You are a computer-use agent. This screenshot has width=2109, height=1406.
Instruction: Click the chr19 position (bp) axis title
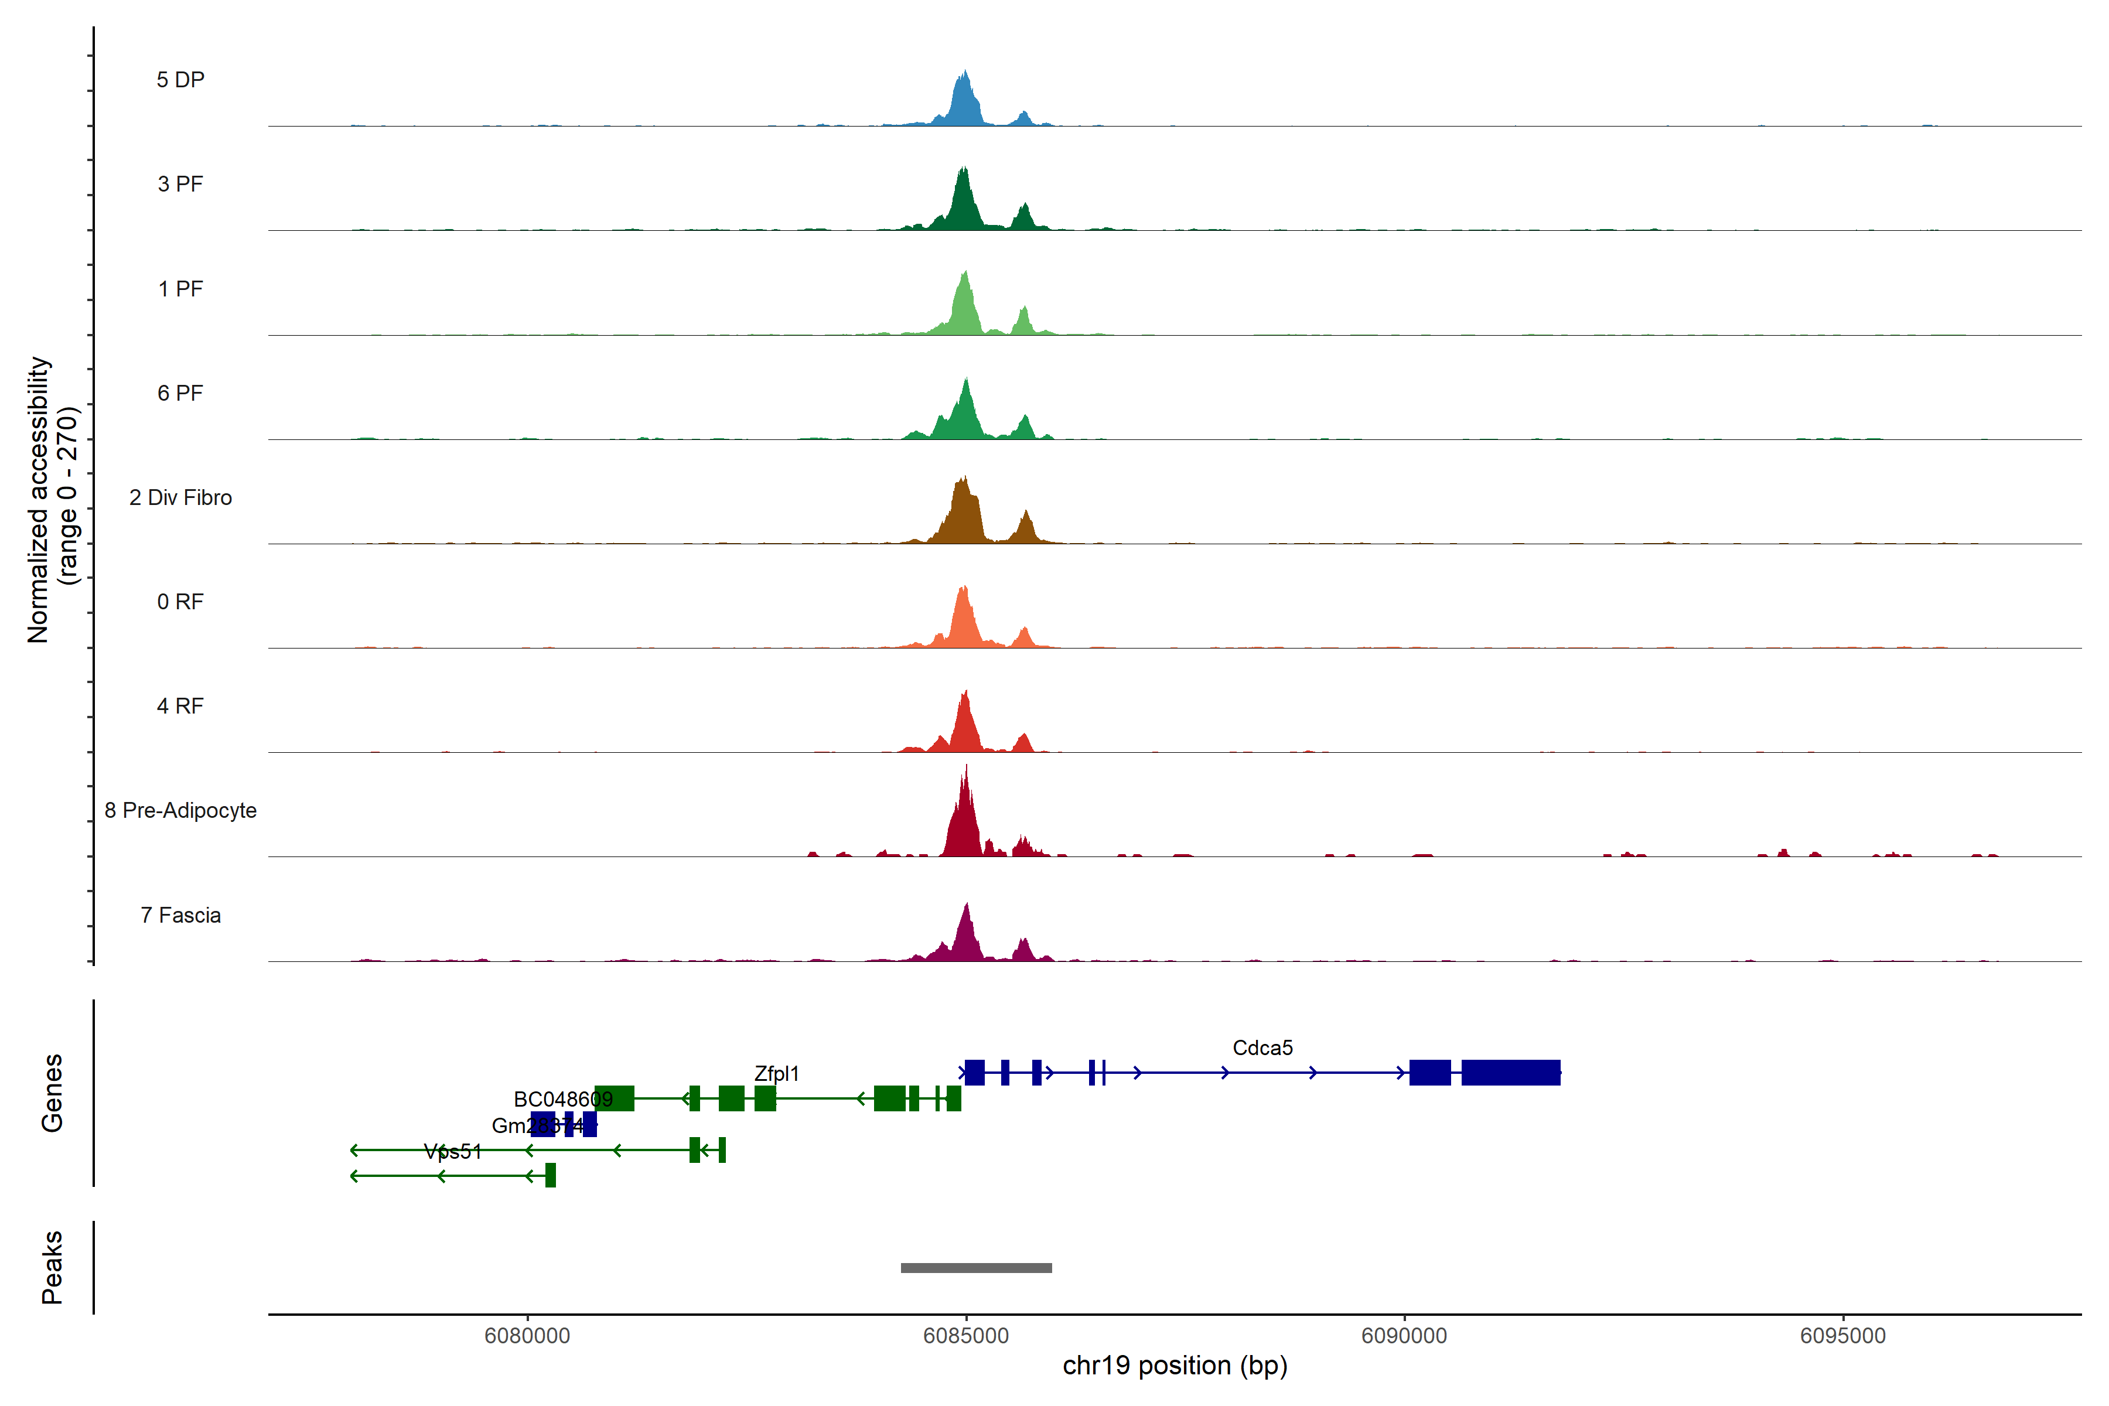(1175, 1366)
